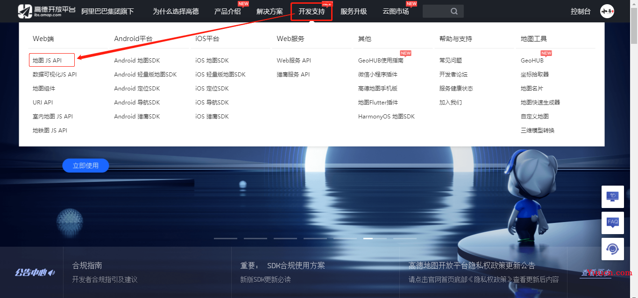The image size is (638, 298).
Task: Open the 为什么选择高德 menu
Action: point(176,12)
